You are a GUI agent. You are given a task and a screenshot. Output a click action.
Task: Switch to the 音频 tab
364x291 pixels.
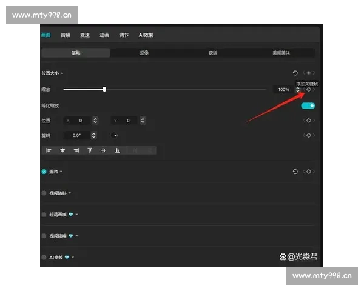click(x=66, y=35)
